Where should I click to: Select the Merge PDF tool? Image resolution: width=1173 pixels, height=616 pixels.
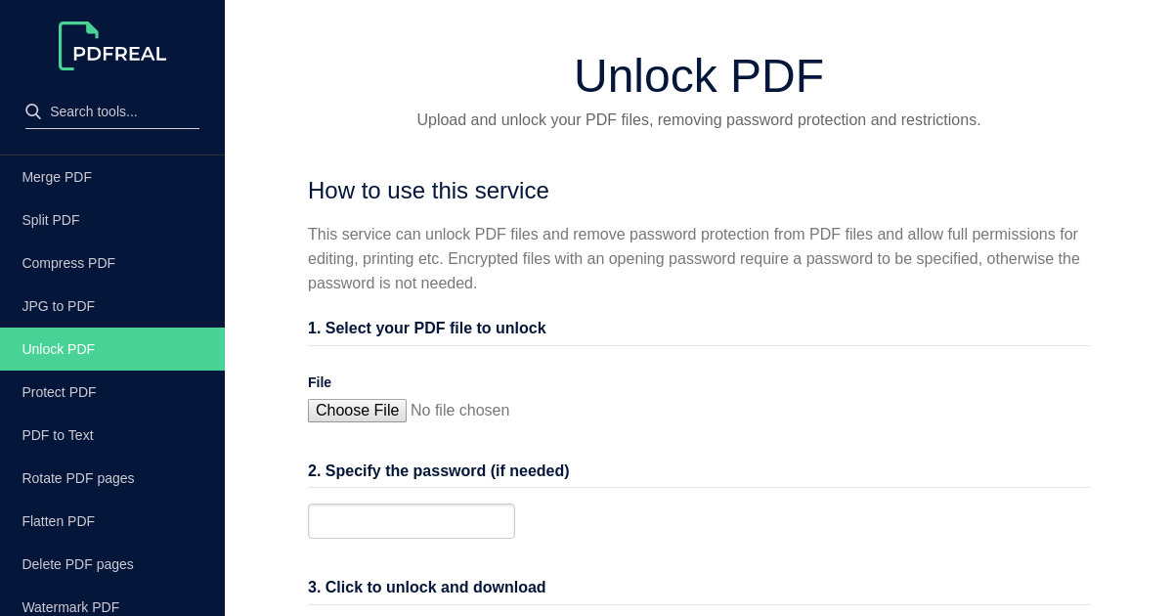coord(56,177)
